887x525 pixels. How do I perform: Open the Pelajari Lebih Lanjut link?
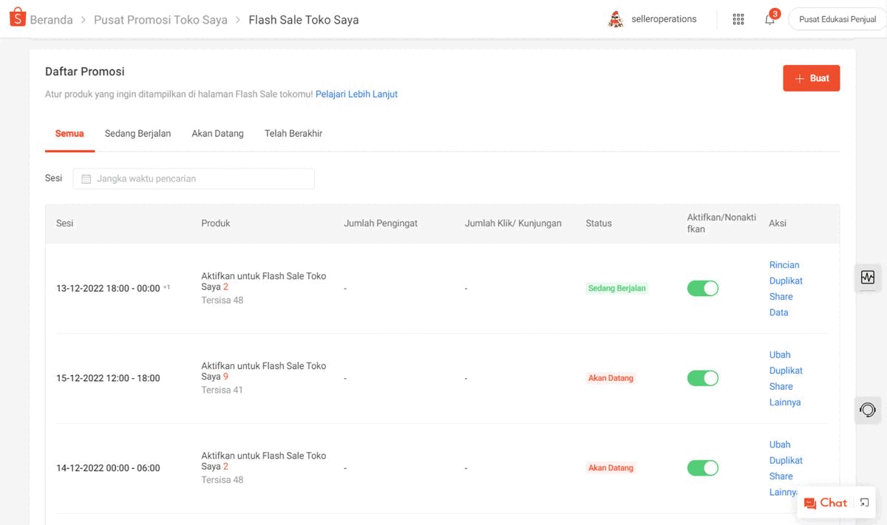click(x=356, y=95)
